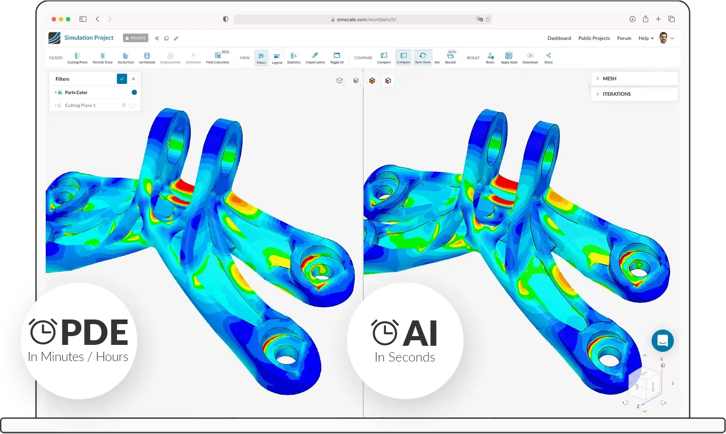Choose the Iso Volume filter

point(147,58)
